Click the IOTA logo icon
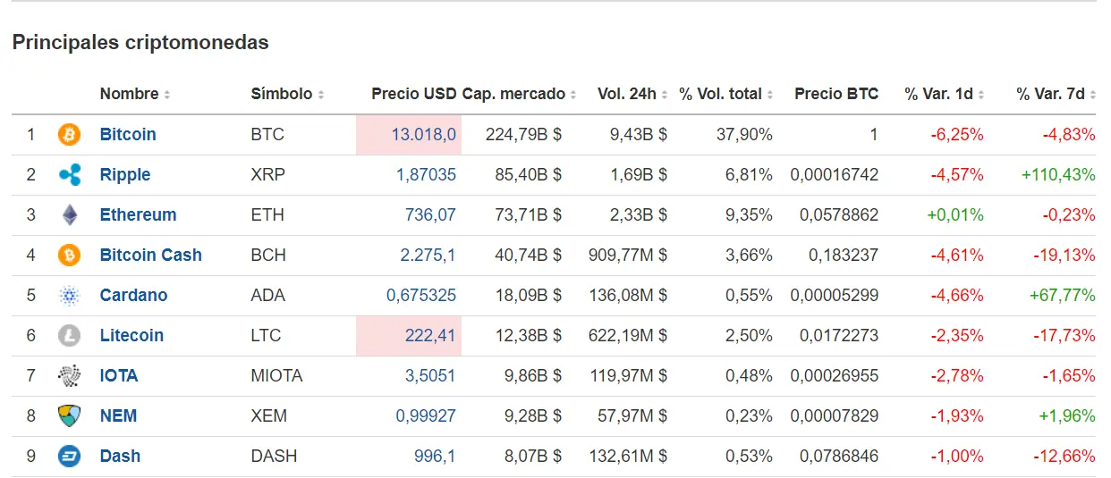1111x478 pixels. 69,376
